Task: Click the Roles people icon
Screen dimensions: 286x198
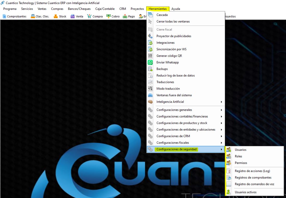Action: [229, 156]
